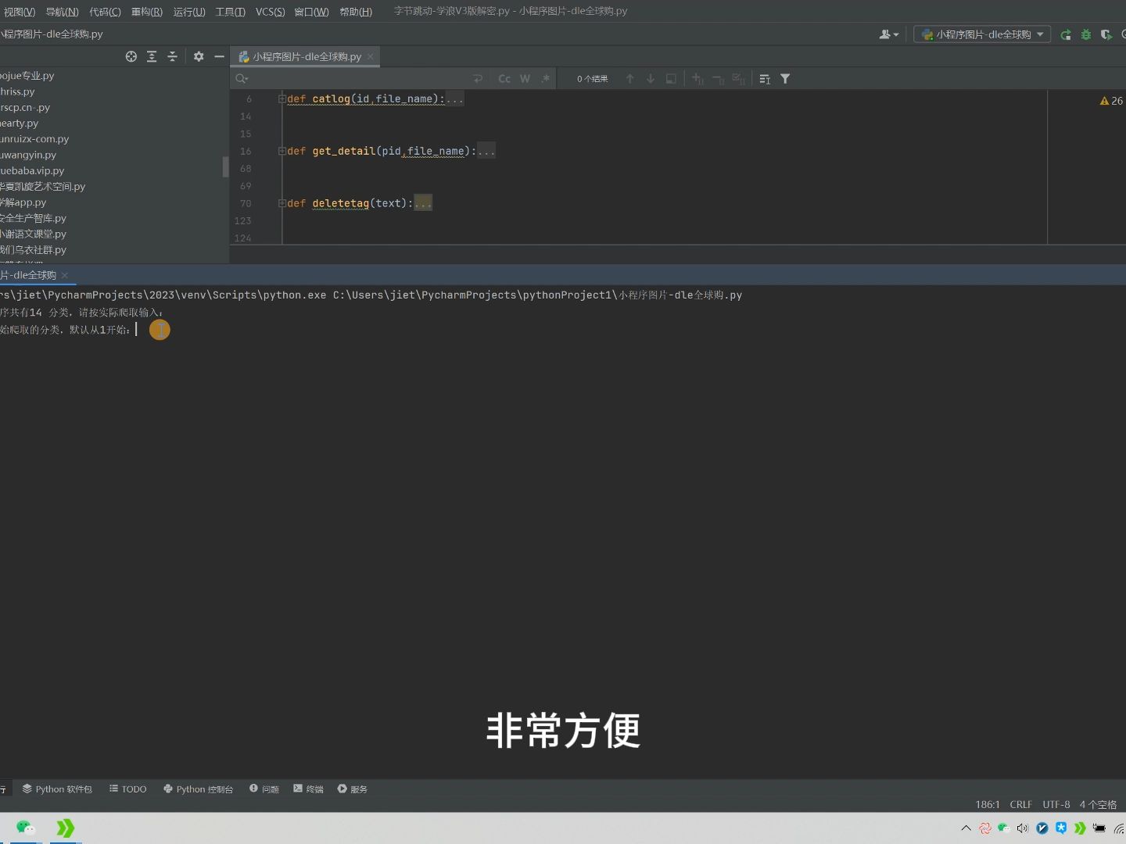Expand folded def get_detail function

pos(282,152)
